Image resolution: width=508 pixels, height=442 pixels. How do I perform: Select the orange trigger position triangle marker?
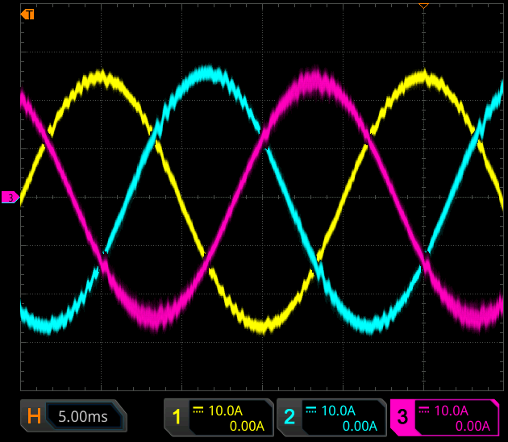[423, 6]
